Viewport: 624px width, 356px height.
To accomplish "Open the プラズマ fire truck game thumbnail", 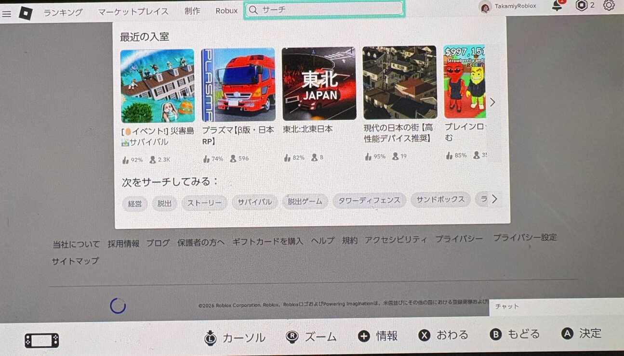I will 239,85.
